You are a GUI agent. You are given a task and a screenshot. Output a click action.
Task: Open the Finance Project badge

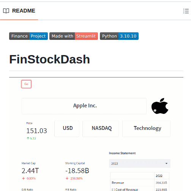coord(28,36)
